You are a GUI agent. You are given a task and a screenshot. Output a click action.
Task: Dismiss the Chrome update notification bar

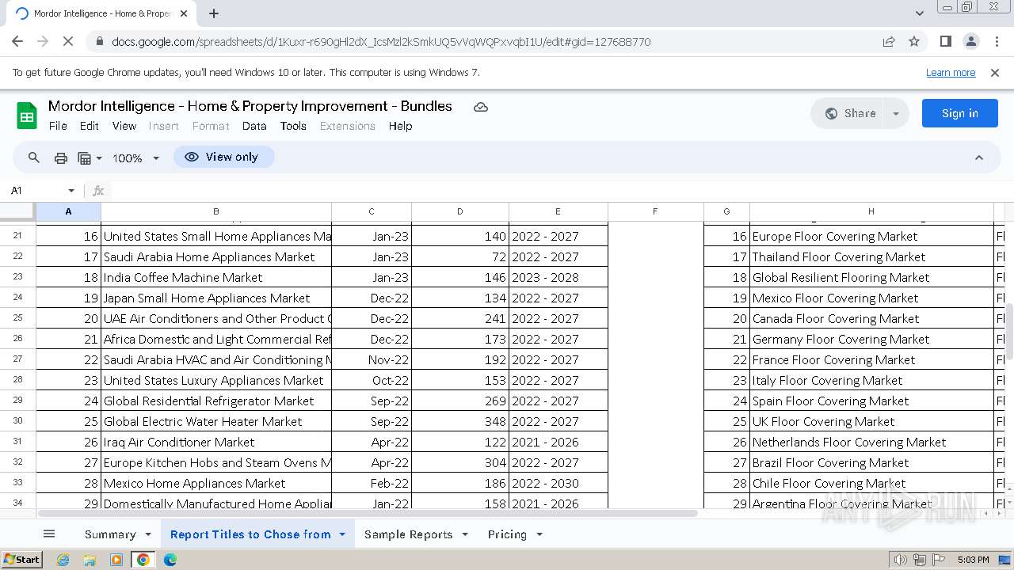995,72
